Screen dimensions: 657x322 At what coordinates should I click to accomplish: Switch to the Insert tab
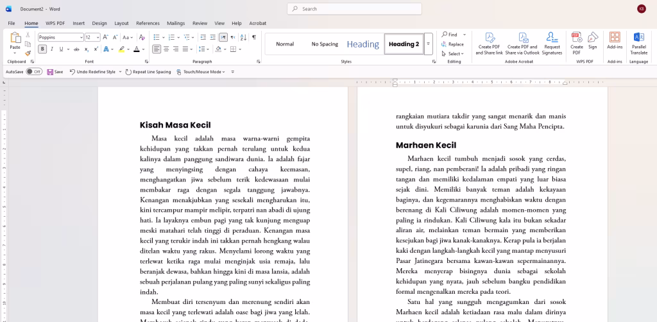pyautogui.click(x=78, y=24)
